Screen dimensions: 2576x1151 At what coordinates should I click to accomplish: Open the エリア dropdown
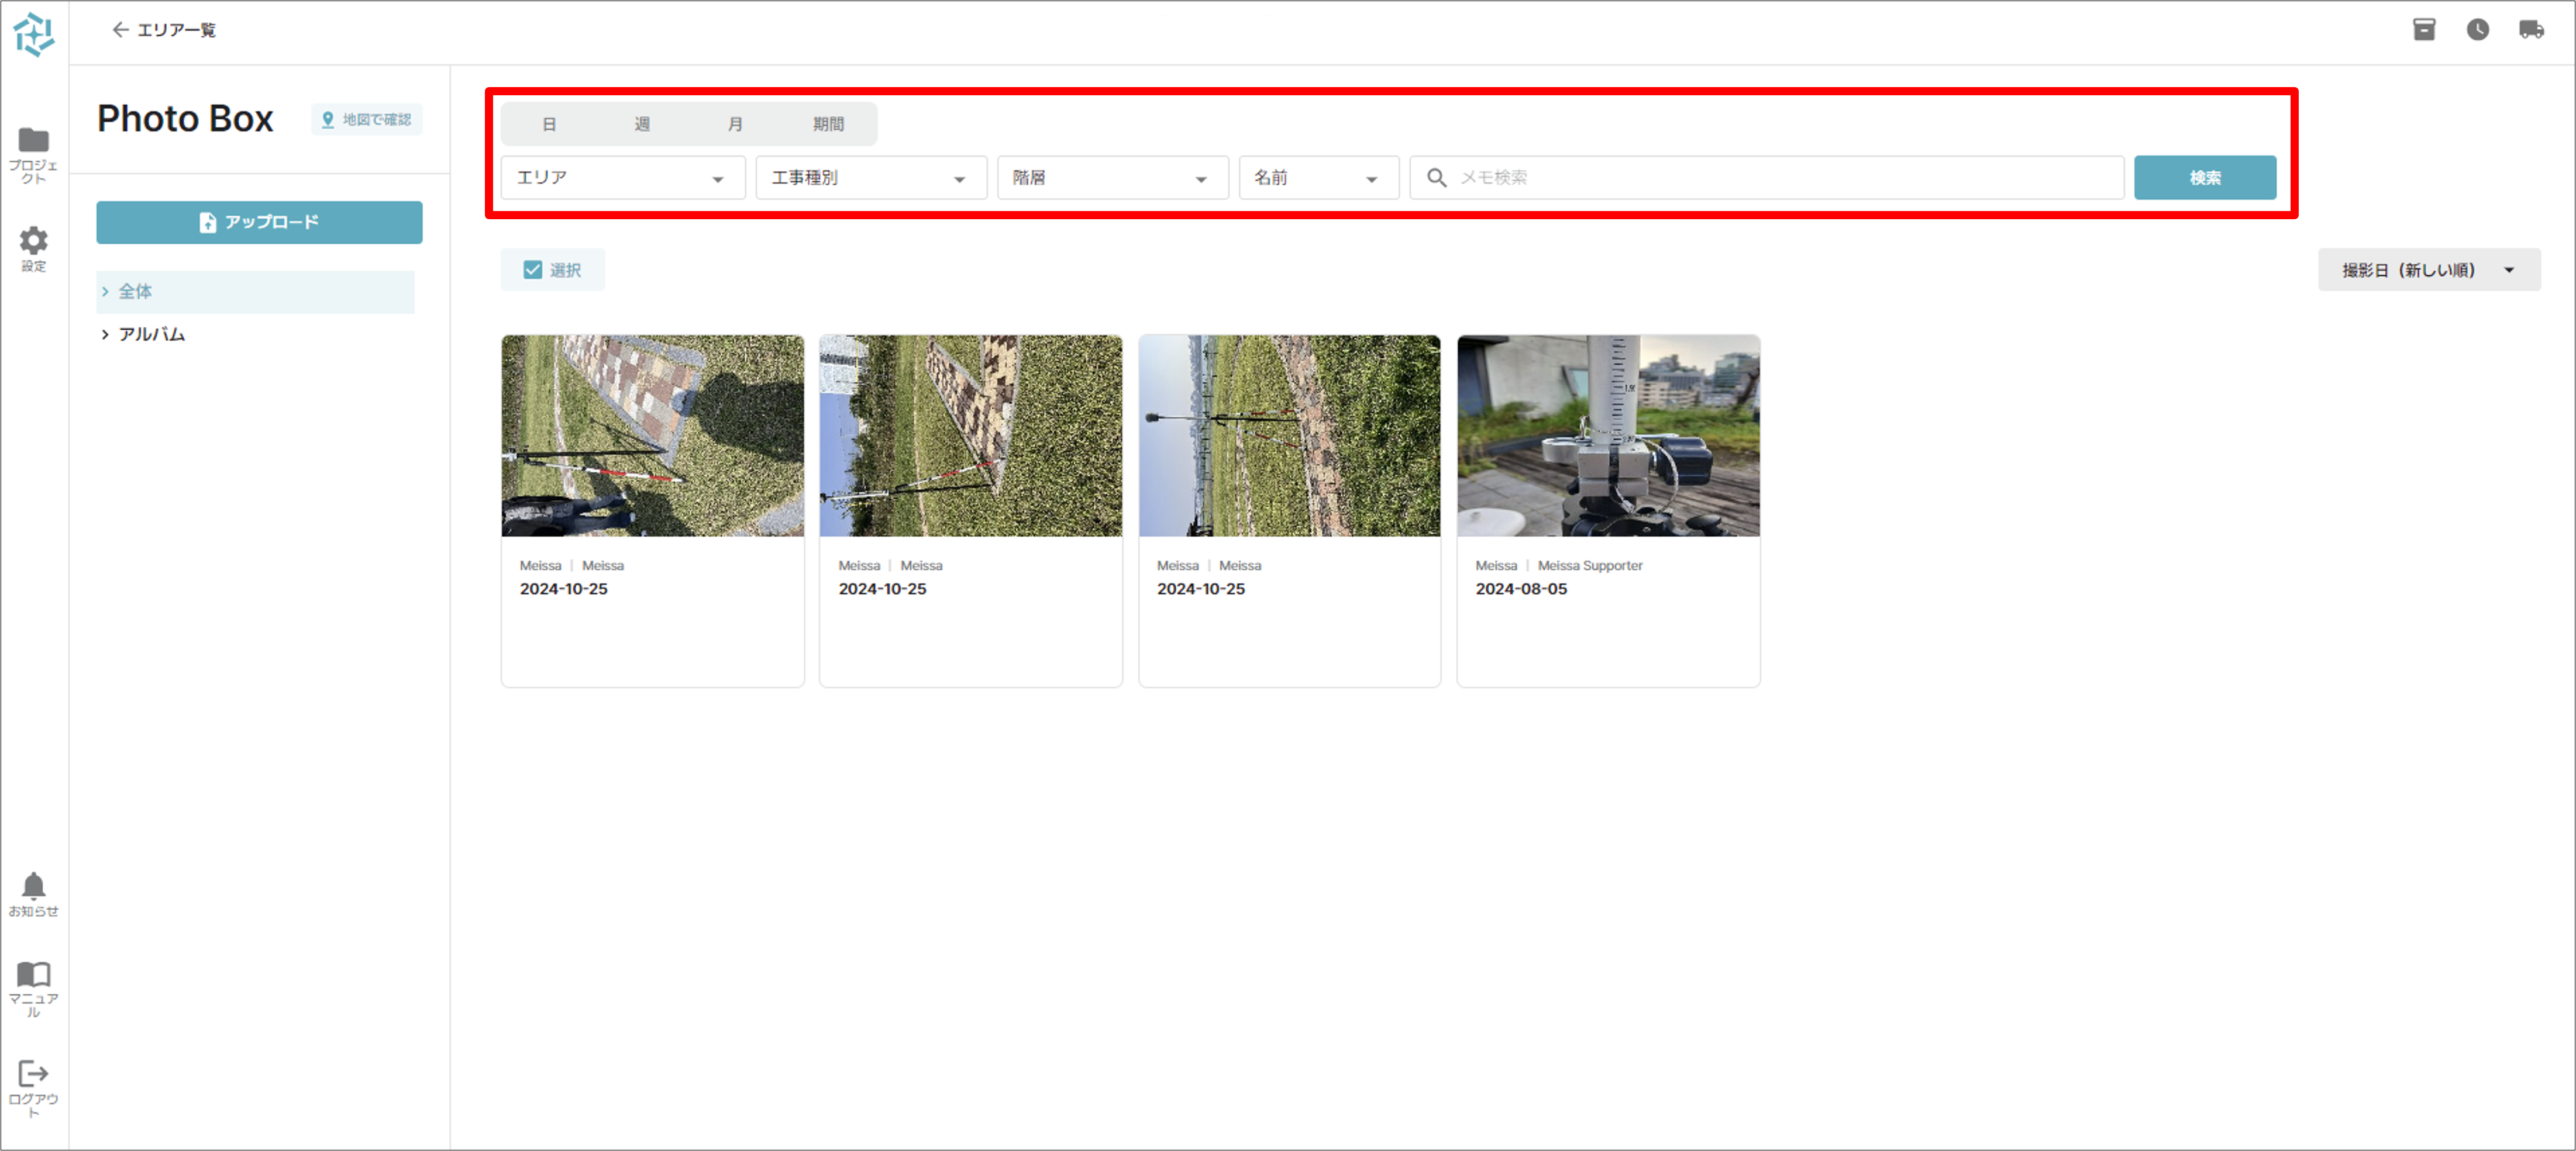click(x=622, y=178)
